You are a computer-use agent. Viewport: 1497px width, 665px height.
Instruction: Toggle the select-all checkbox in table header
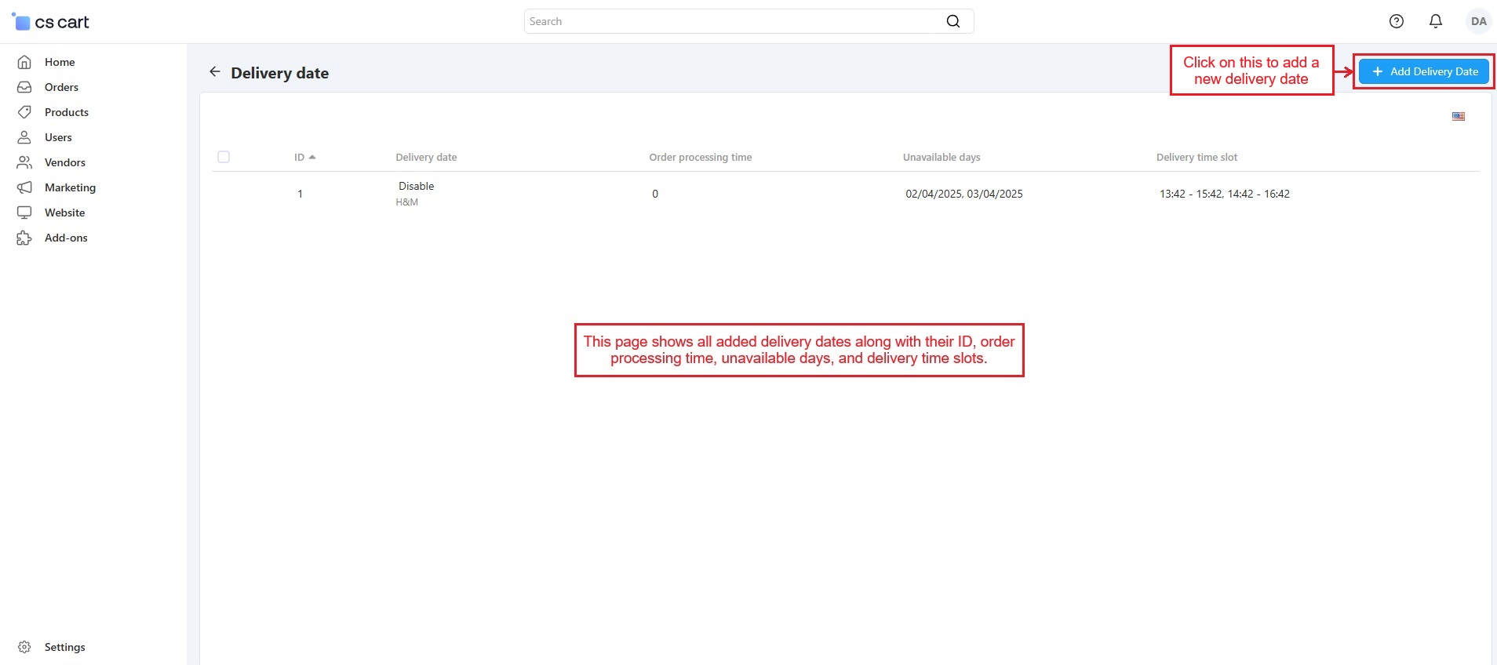click(224, 157)
